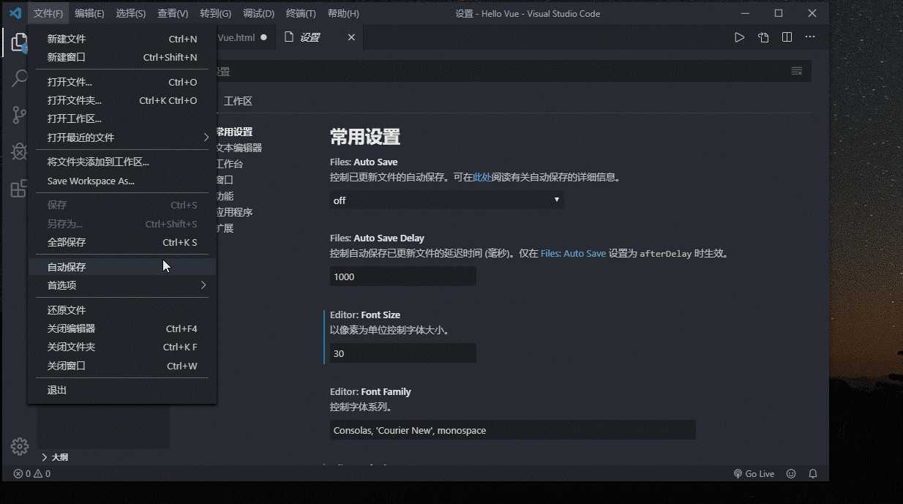903x504 pixels.
Task: Choose 打开文件夹... from menu
Action: [x=122, y=100]
